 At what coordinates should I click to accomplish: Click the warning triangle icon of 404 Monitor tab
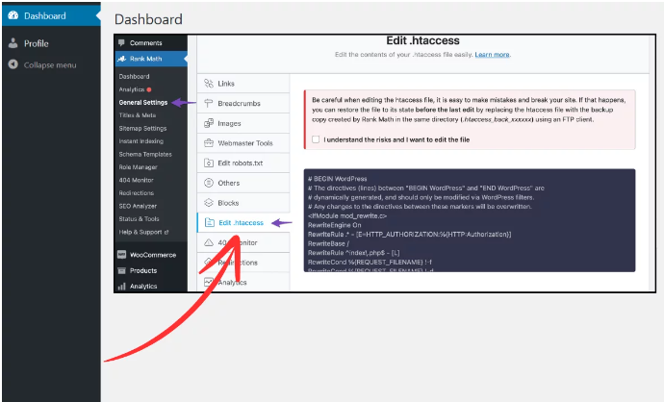209,242
